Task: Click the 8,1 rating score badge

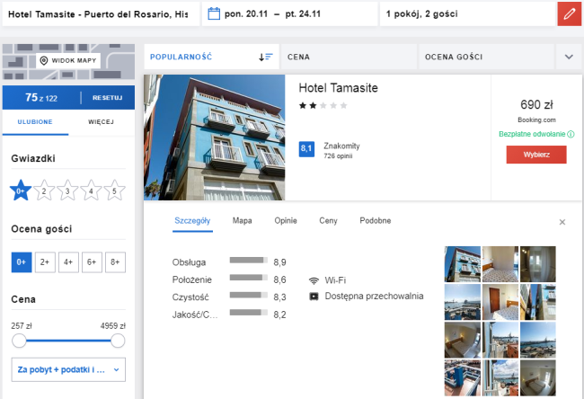Action: pyautogui.click(x=306, y=148)
